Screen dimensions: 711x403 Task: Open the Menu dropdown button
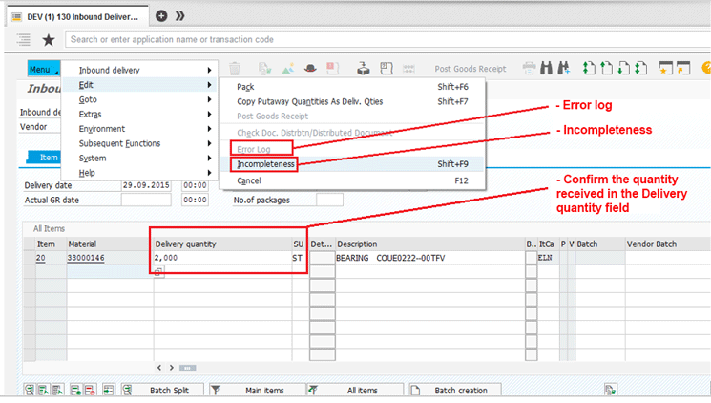point(43,70)
